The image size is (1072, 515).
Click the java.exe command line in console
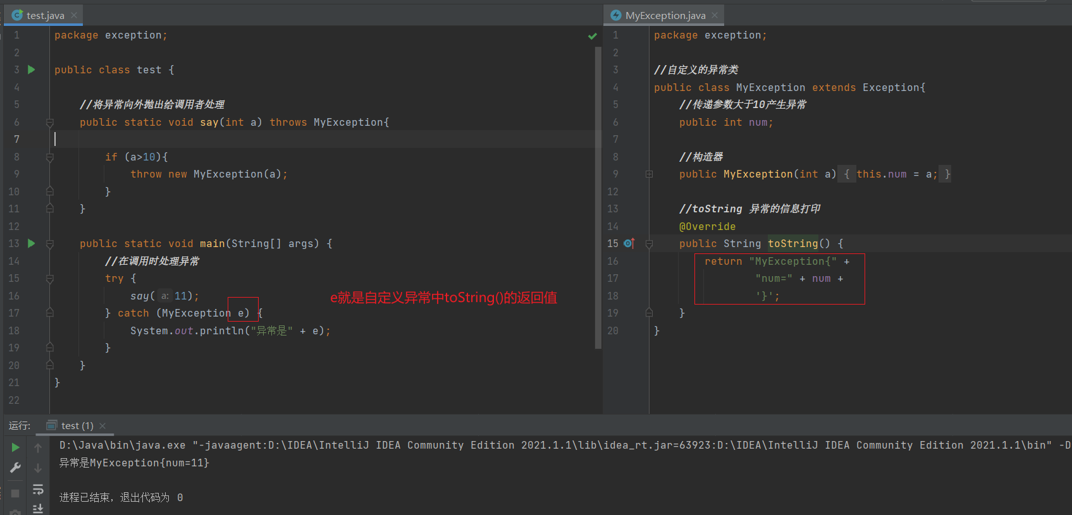tap(565, 445)
